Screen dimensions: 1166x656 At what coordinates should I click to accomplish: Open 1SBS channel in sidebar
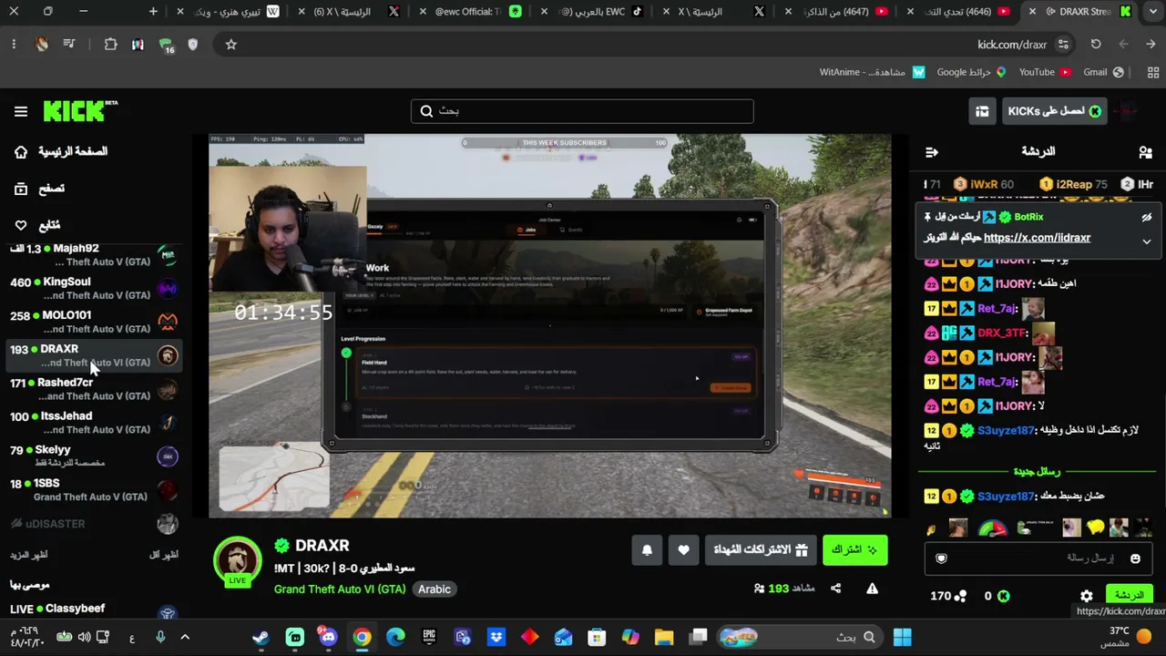point(94,490)
